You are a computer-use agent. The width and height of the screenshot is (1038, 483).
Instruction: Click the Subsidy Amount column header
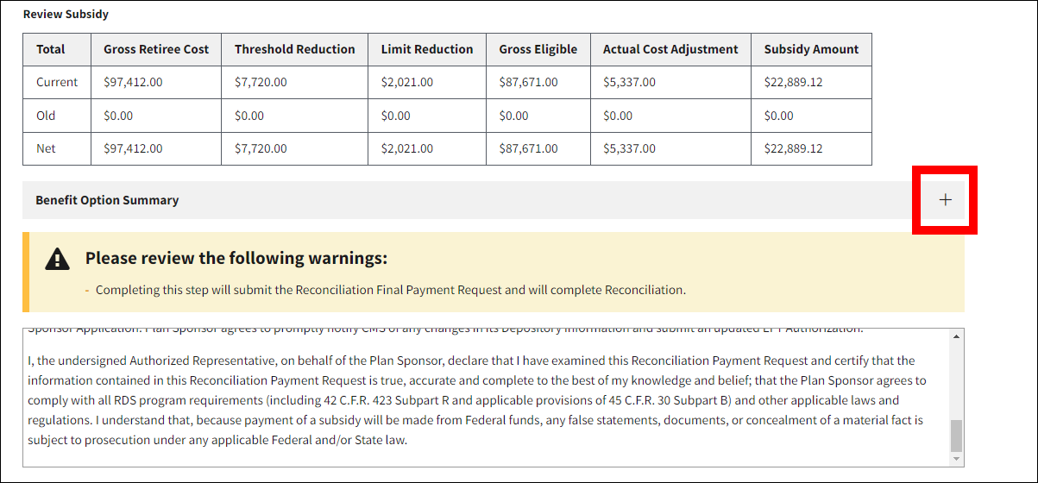click(x=810, y=50)
